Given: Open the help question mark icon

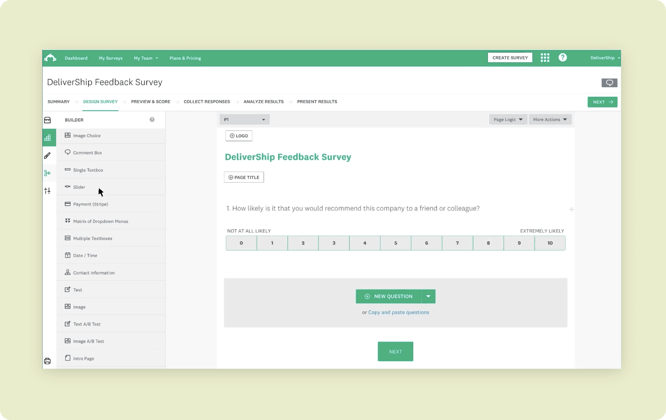Looking at the screenshot, I should click(x=562, y=58).
